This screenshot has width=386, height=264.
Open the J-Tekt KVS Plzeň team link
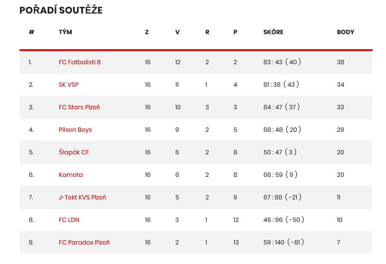(x=82, y=198)
